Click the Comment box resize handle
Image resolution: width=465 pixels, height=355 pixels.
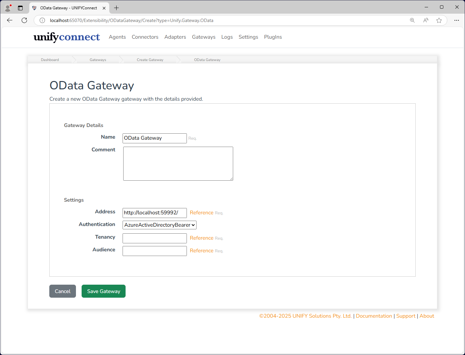(231, 179)
